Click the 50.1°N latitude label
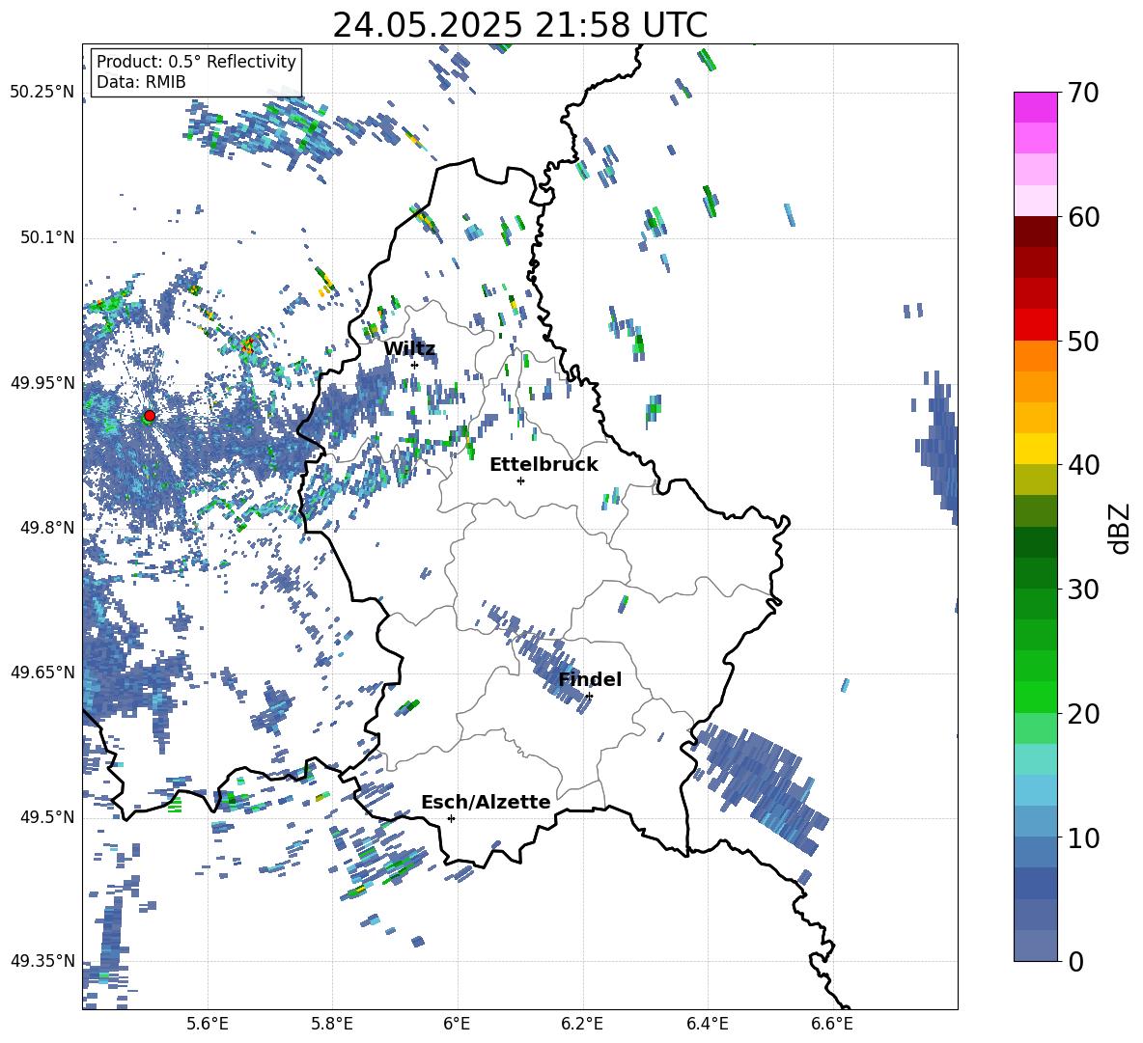 coord(47,237)
